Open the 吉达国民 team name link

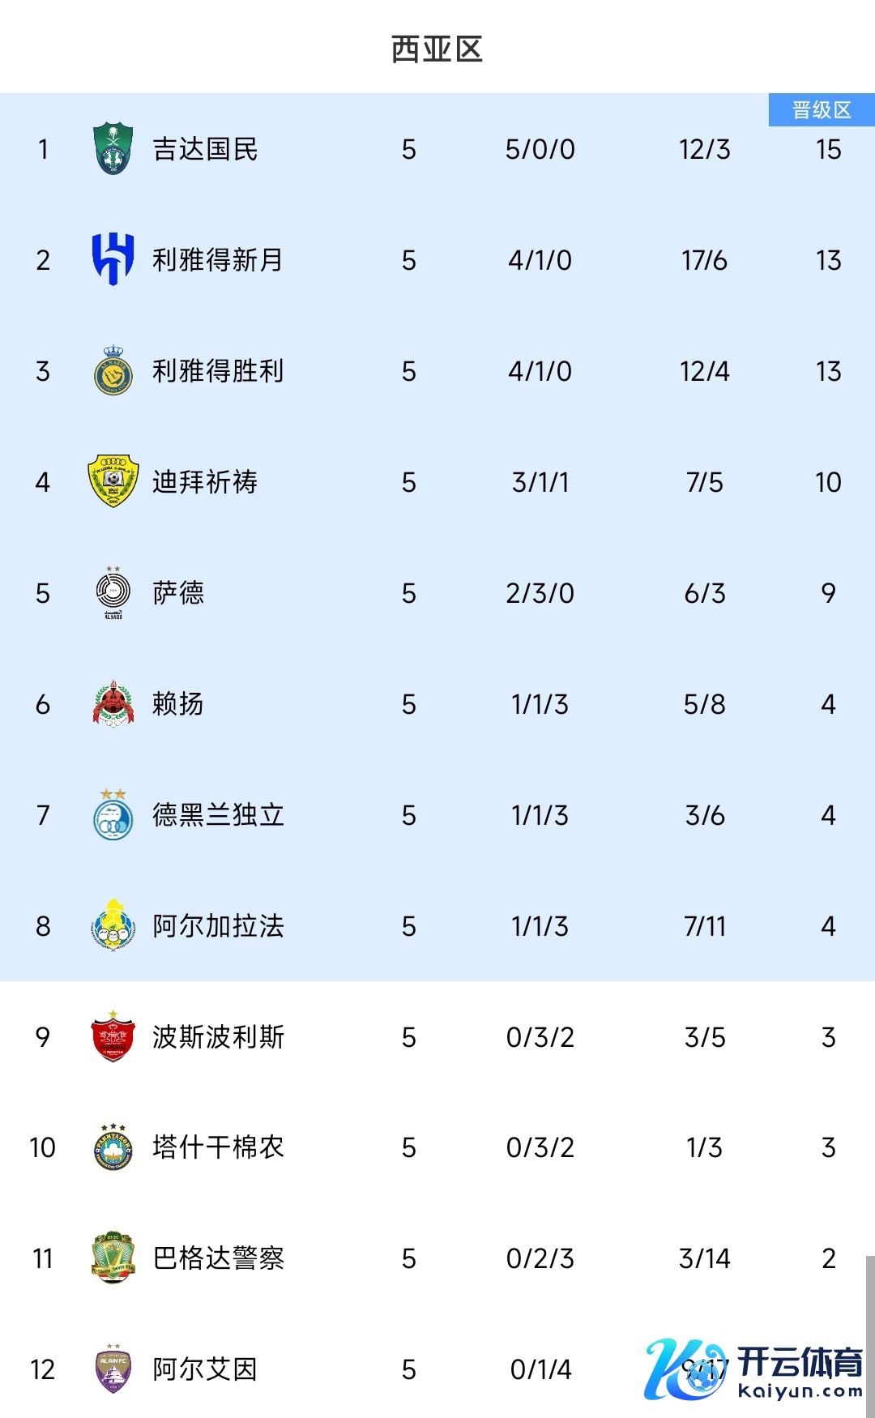[205, 149]
